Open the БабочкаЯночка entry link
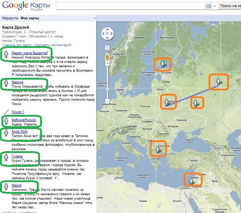This screenshot has height=213, width=241. pos(24,120)
